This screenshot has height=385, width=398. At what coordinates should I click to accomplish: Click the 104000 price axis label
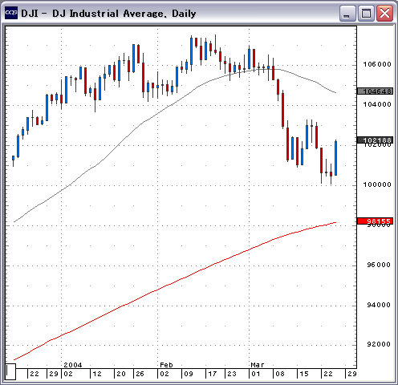coord(377,104)
